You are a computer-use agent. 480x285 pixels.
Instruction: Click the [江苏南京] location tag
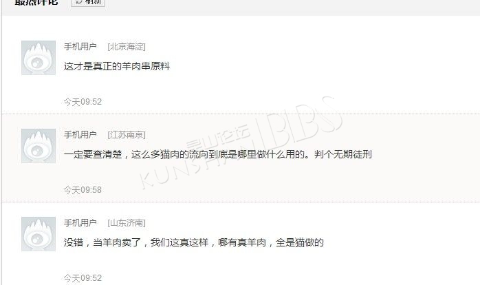point(127,135)
